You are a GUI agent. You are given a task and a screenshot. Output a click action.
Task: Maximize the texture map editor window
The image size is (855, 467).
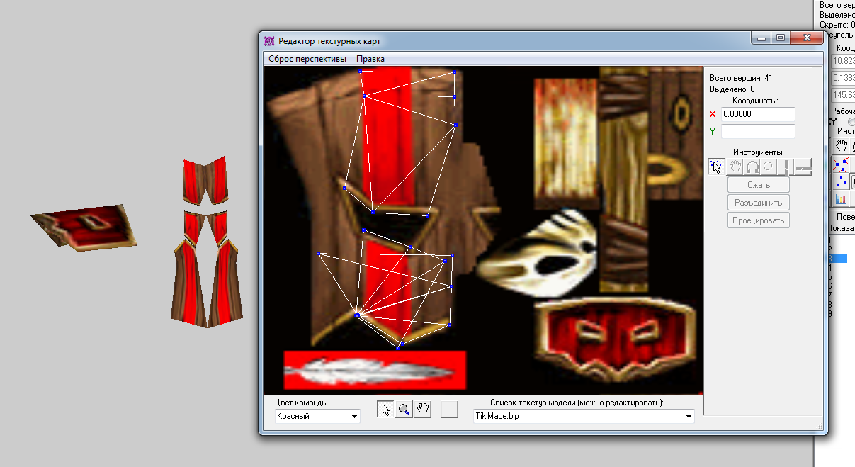pyautogui.click(x=780, y=38)
